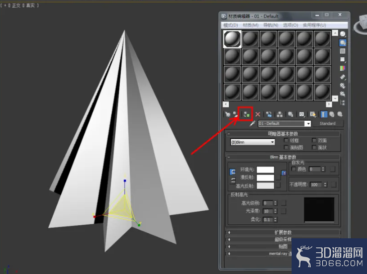Viewport: 367px width, 274px height.
Task: Assign Material to Selection
Action: (x=246, y=114)
